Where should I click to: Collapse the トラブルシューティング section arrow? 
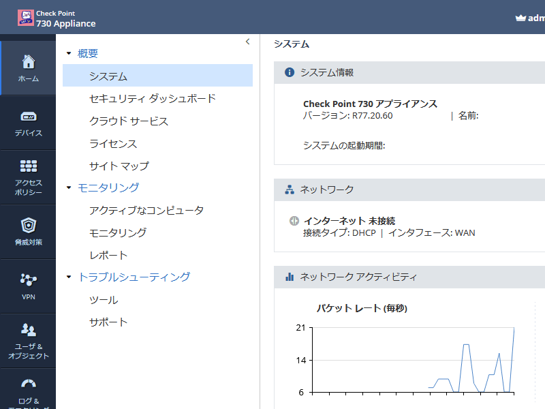click(69, 277)
